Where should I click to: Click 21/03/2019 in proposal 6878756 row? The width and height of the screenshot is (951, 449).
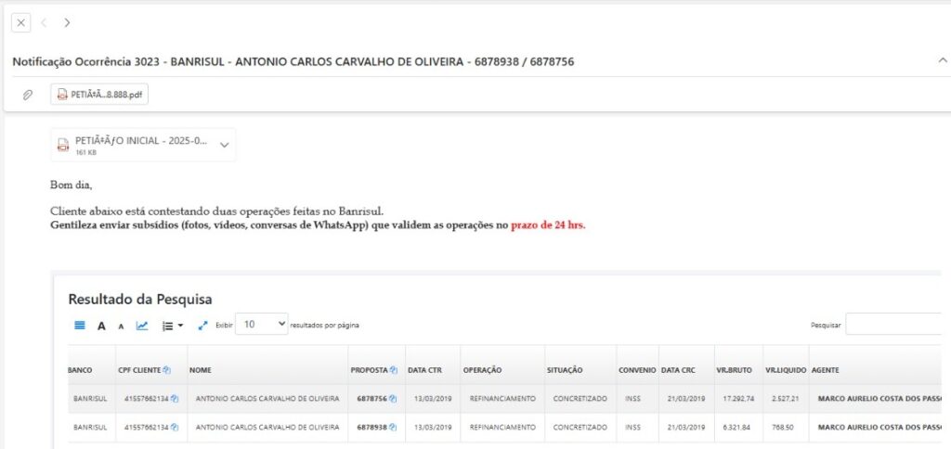coord(686,399)
